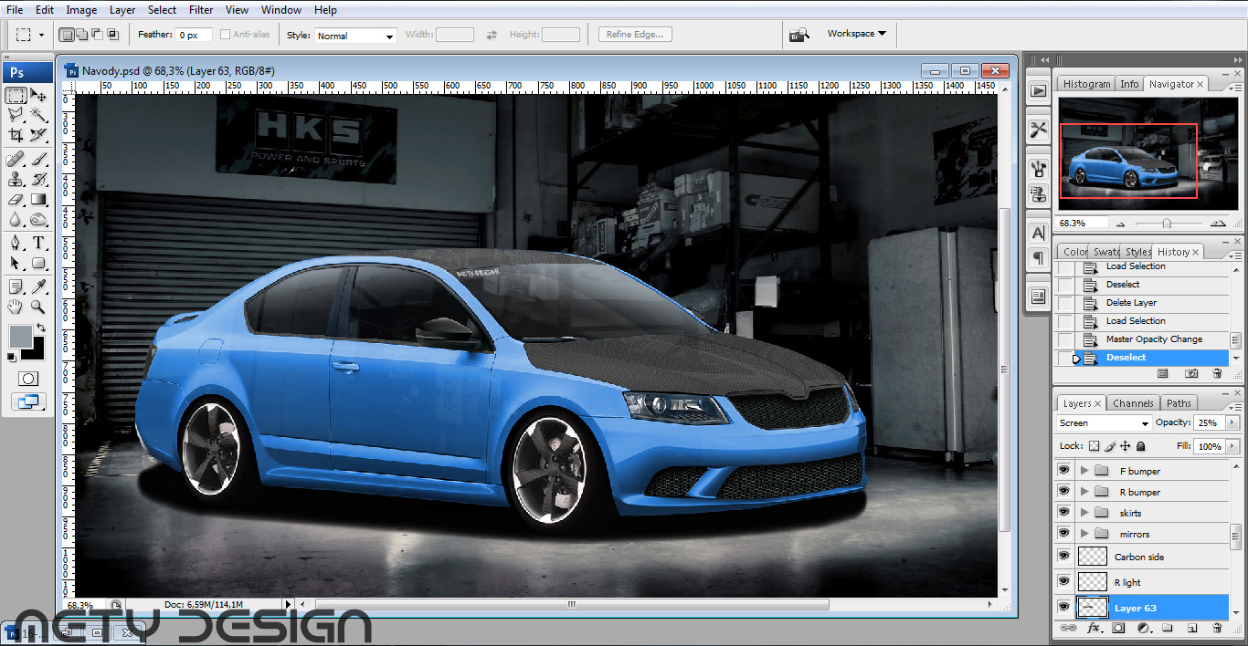
Task: Switch to the Channels tab
Action: (1133, 403)
